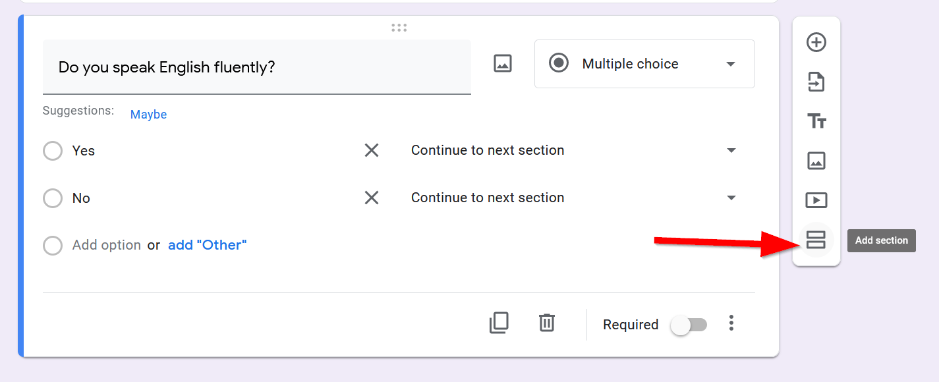Click the add "Other" link
Screen dimensions: 939x382
[x=207, y=245]
